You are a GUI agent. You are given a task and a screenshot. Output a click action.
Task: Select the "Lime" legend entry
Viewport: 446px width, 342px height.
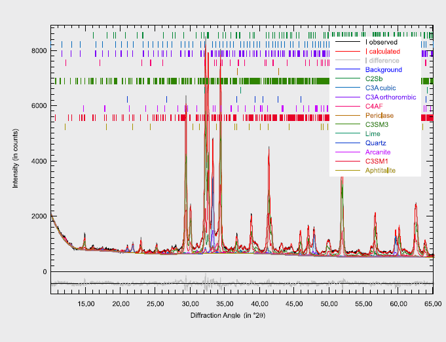point(373,133)
